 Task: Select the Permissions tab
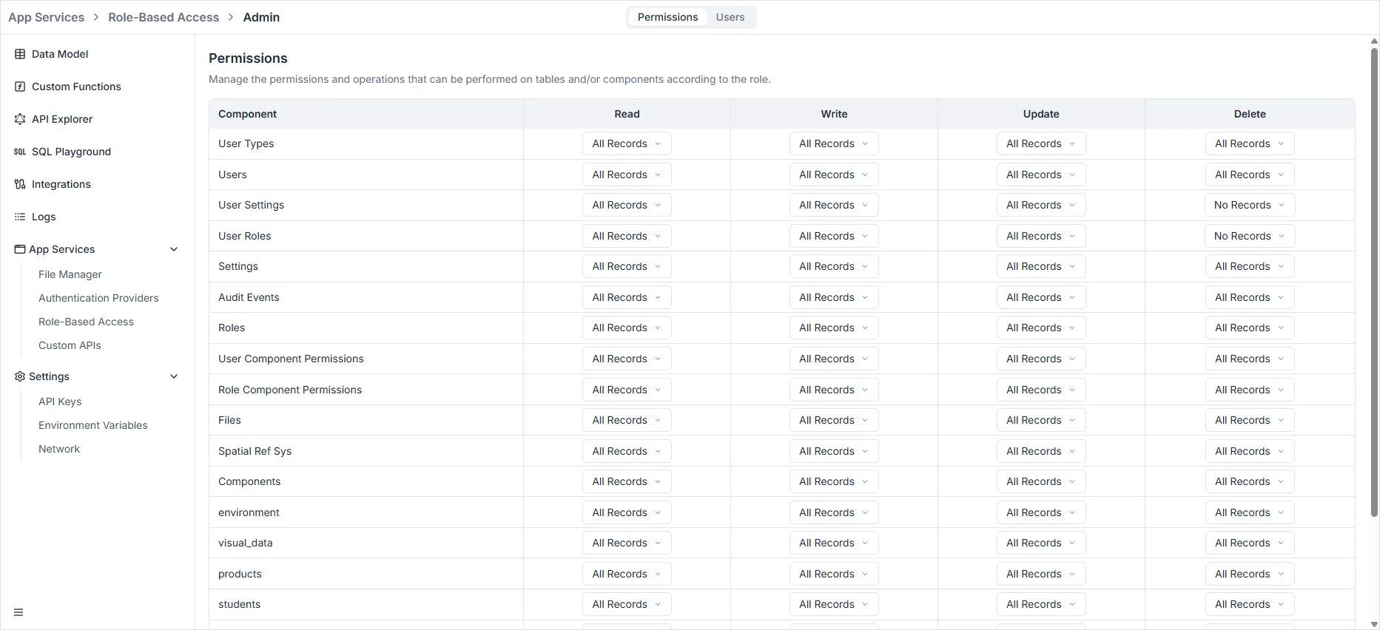click(667, 17)
